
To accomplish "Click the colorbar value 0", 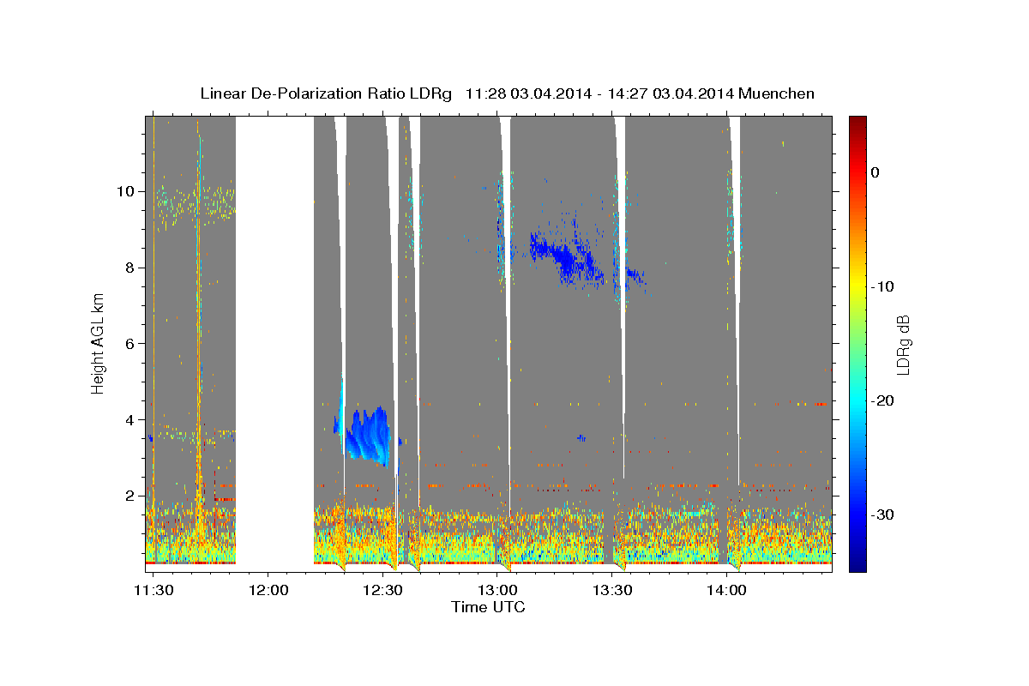I will pyautogui.click(x=875, y=172).
